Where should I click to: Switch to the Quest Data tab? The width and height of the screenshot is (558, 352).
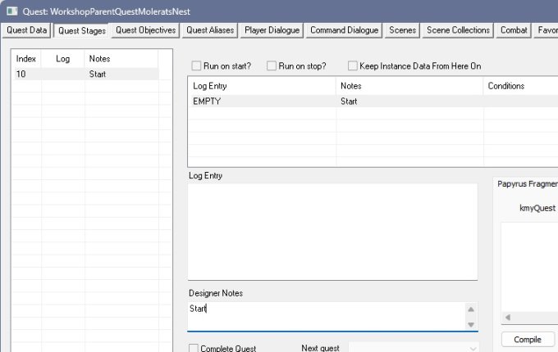[27, 30]
